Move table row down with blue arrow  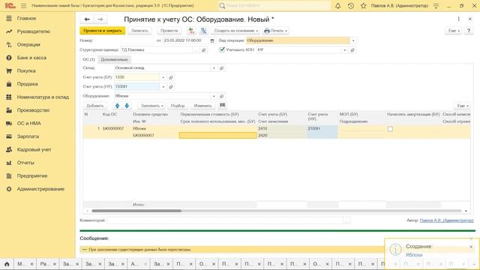[x=127, y=106]
